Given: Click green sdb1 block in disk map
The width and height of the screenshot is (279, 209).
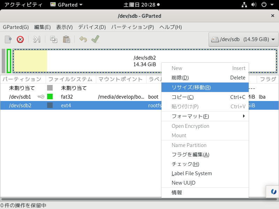Looking at the screenshot, I should point(9,61).
